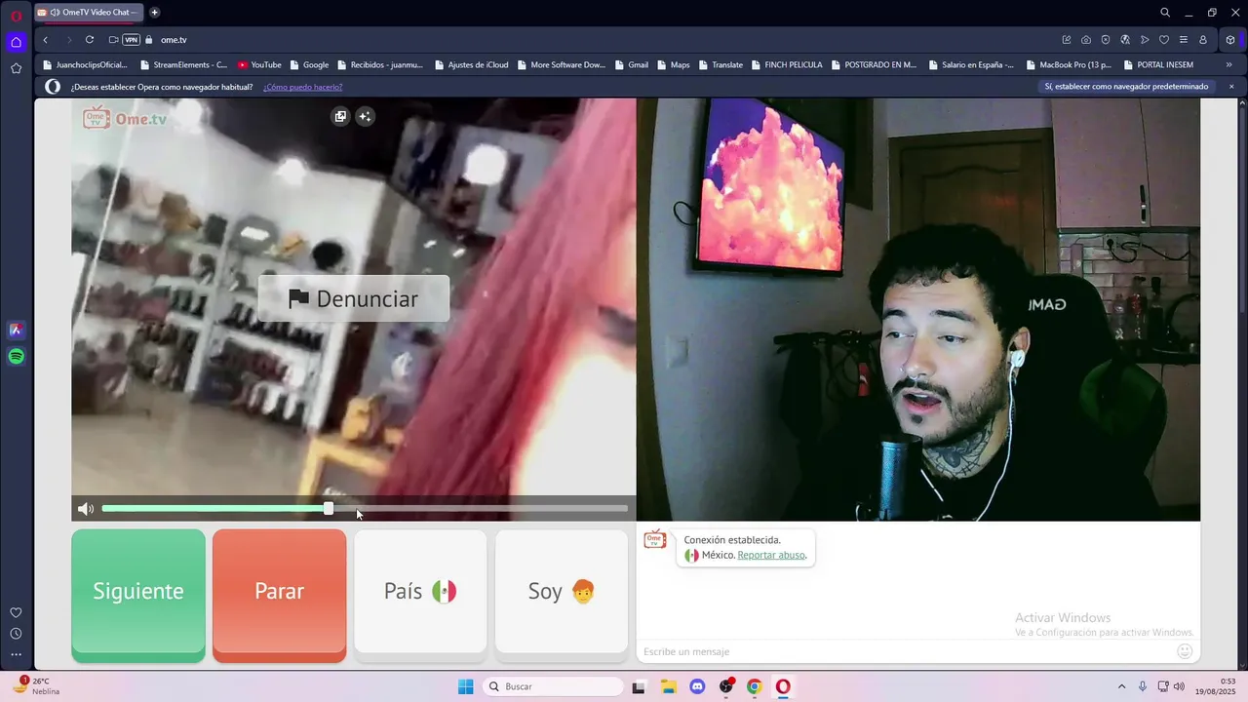1248x702 pixels.
Task: Open Windows Start menu
Action: pyautogui.click(x=466, y=686)
